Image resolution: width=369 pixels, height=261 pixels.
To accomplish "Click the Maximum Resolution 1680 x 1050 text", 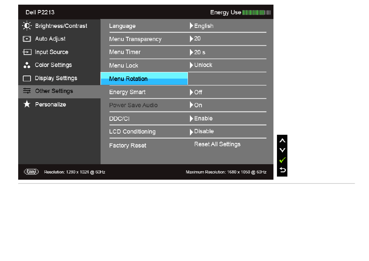I will coord(226,172).
